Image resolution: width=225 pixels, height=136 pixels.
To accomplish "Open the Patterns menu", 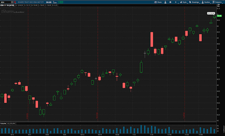I will [x=217, y=2].
